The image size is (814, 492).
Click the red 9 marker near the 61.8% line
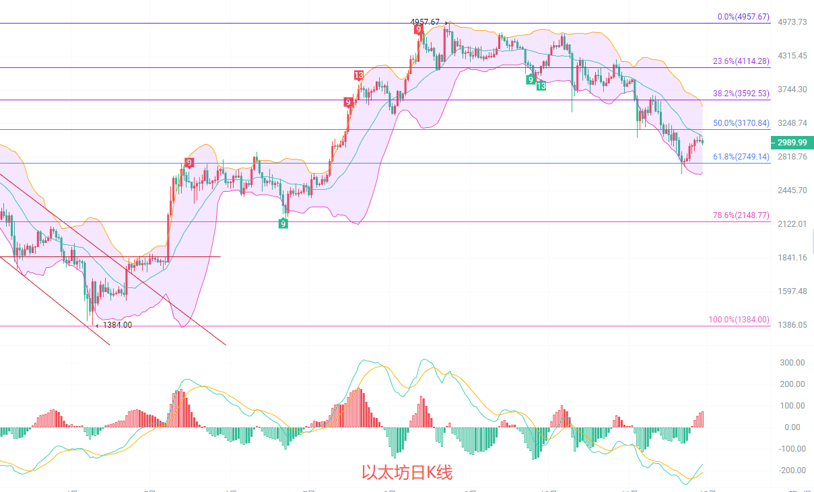point(189,163)
